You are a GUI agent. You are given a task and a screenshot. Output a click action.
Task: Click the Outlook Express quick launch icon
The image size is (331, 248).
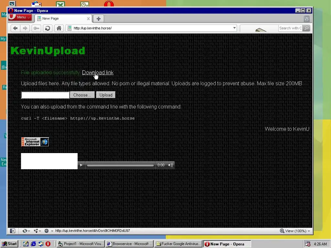41,244
